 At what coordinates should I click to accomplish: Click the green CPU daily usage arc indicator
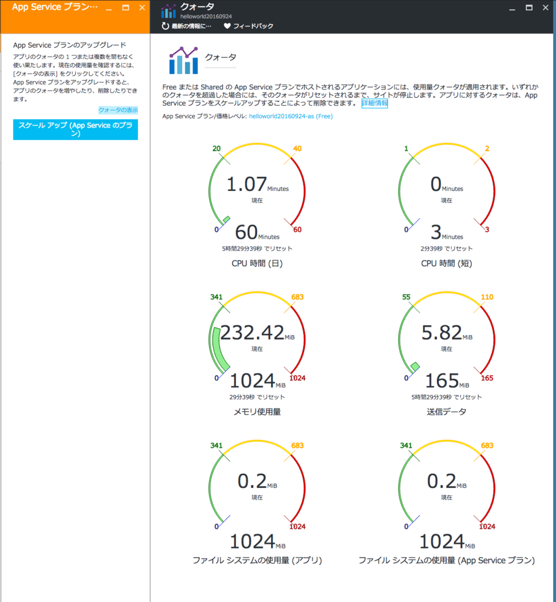pyautogui.click(x=227, y=220)
